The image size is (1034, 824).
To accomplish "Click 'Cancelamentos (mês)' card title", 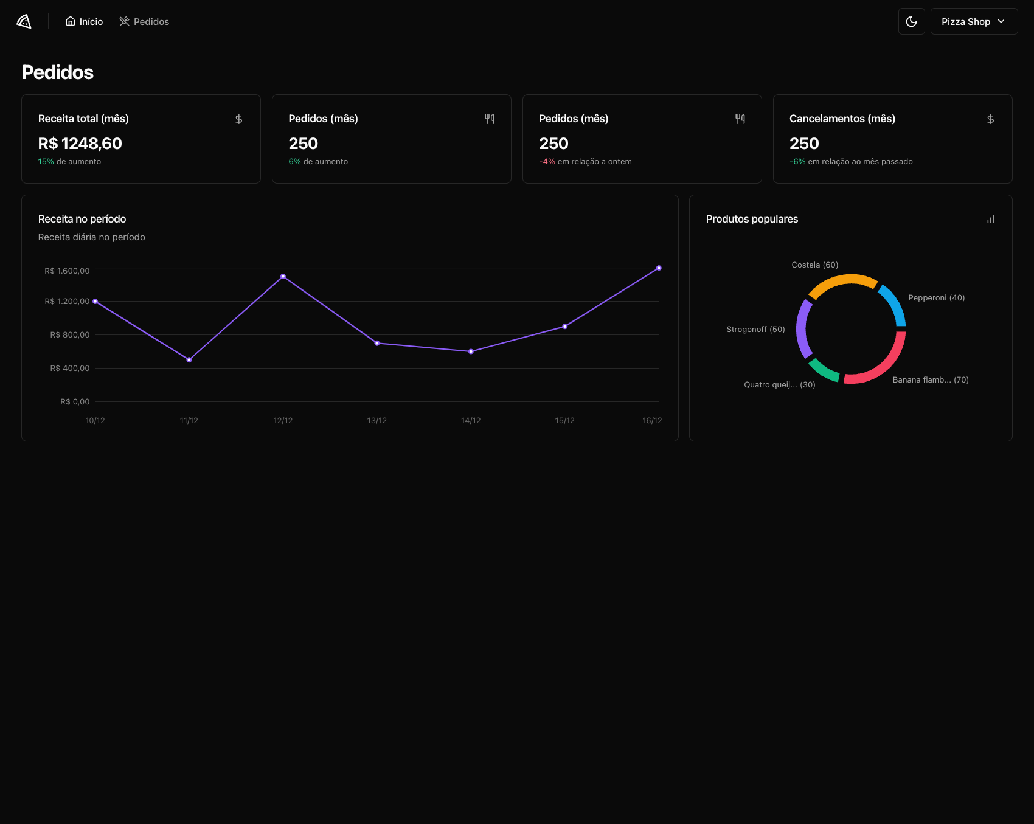I will click(842, 119).
